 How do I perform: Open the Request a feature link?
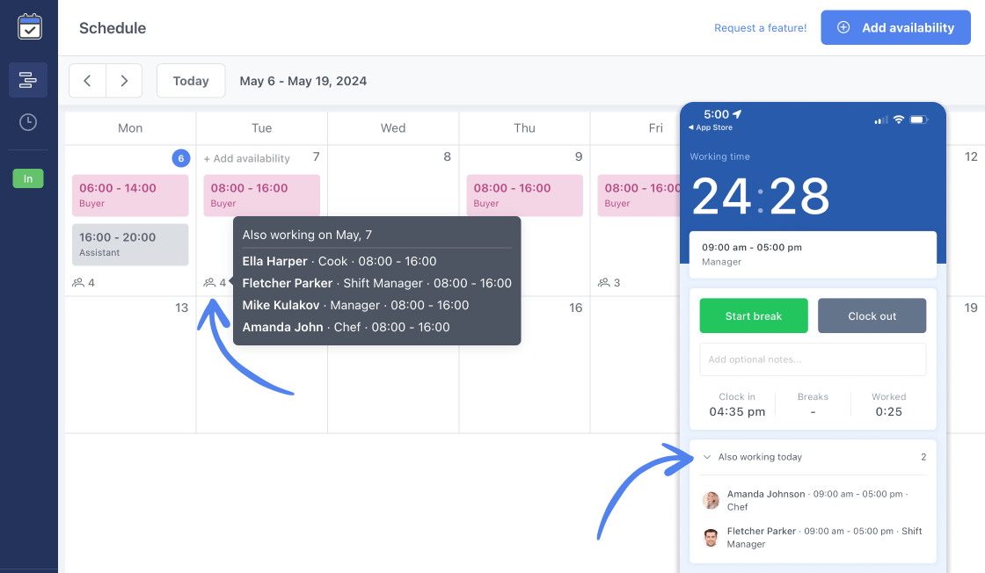[x=760, y=27]
